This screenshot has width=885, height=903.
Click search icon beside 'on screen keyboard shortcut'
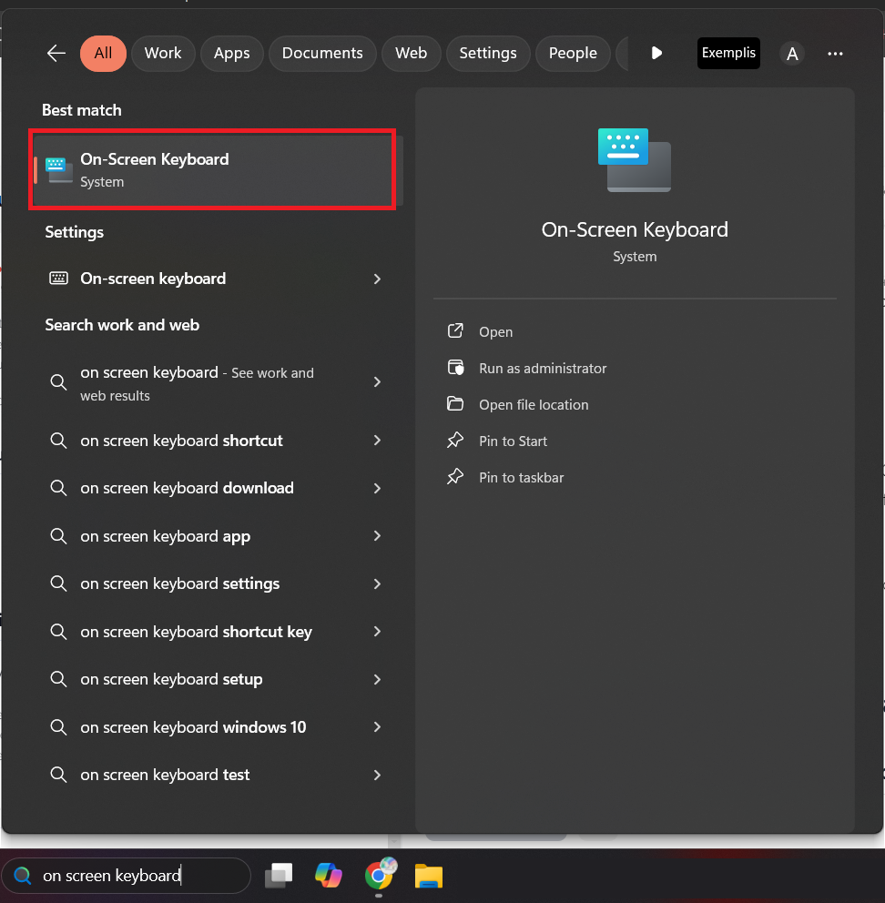pyautogui.click(x=58, y=441)
